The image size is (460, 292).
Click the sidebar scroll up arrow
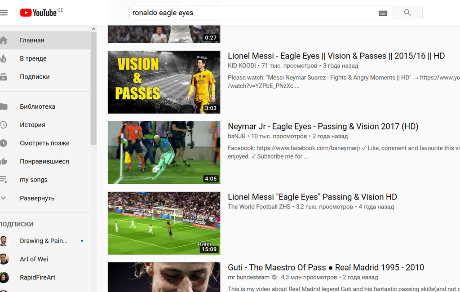click(93, 29)
